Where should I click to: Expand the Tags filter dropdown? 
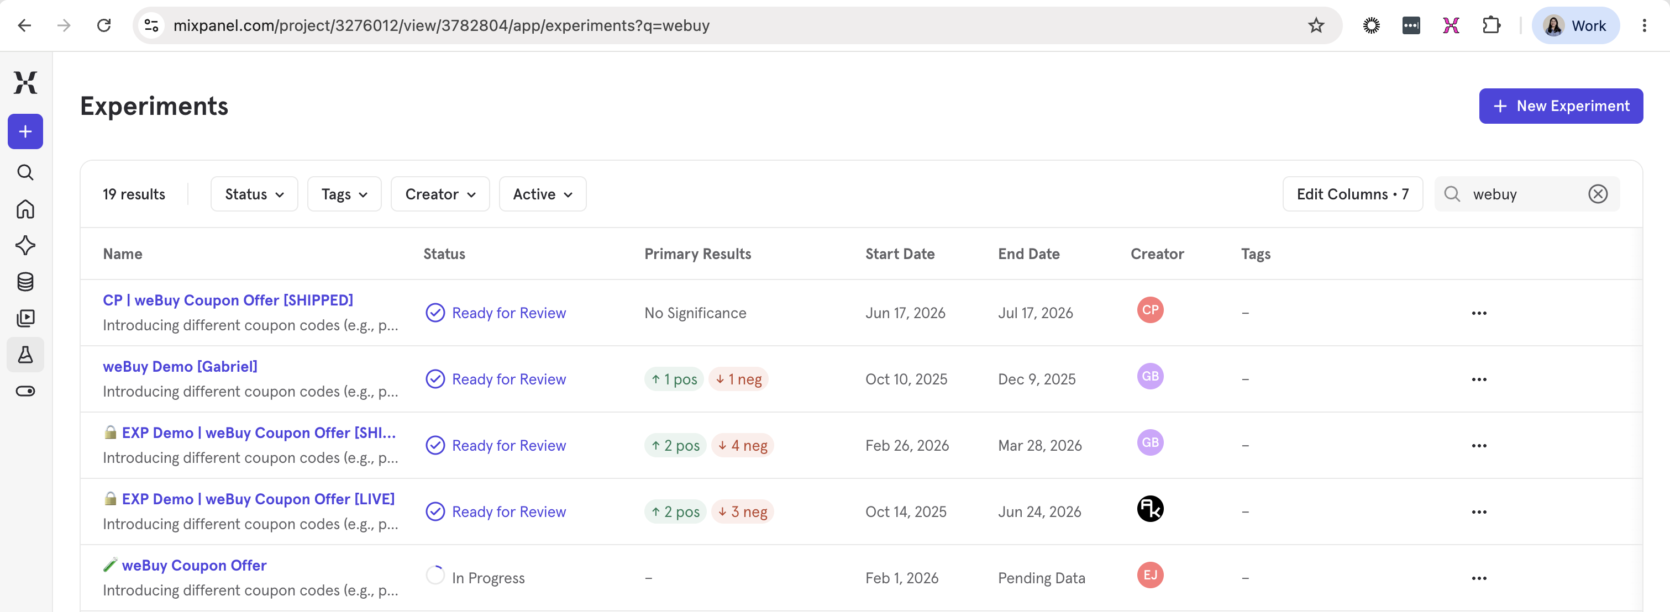344,194
